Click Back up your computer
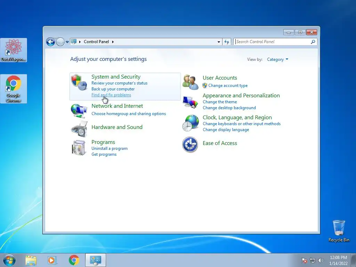Viewport: 356px width, 267px height. [x=113, y=89]
